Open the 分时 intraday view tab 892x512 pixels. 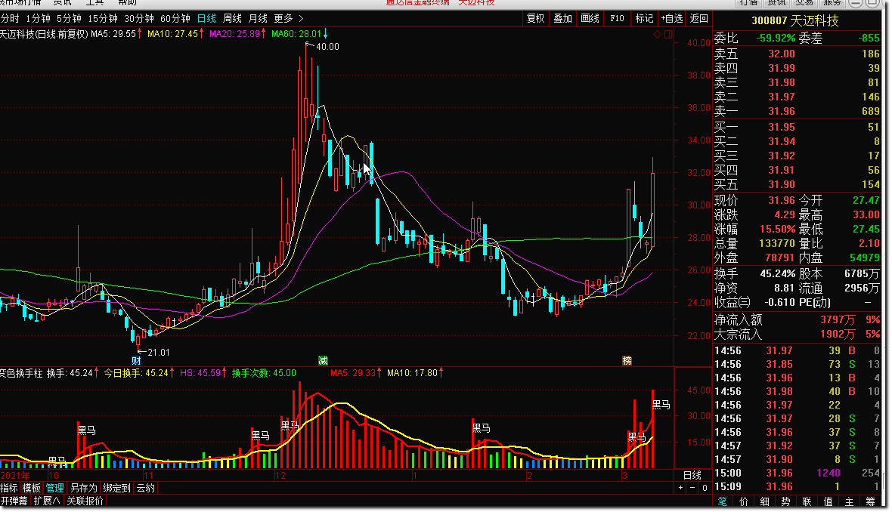pyautogui.click(x=10, y=19)
